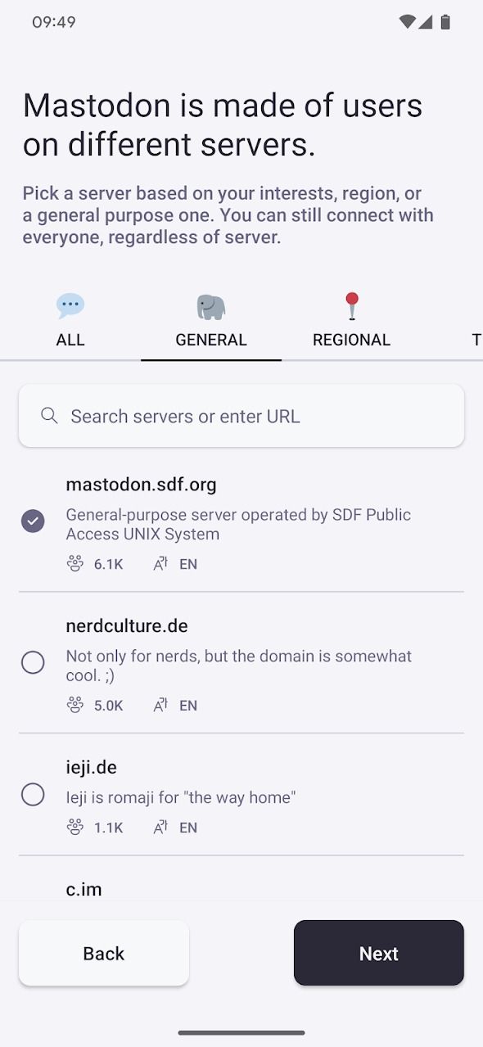483x1047 pixels.
Task: Click the users icon showing 5.0K for nerdculture.de
Action: (x=75, y=705)
